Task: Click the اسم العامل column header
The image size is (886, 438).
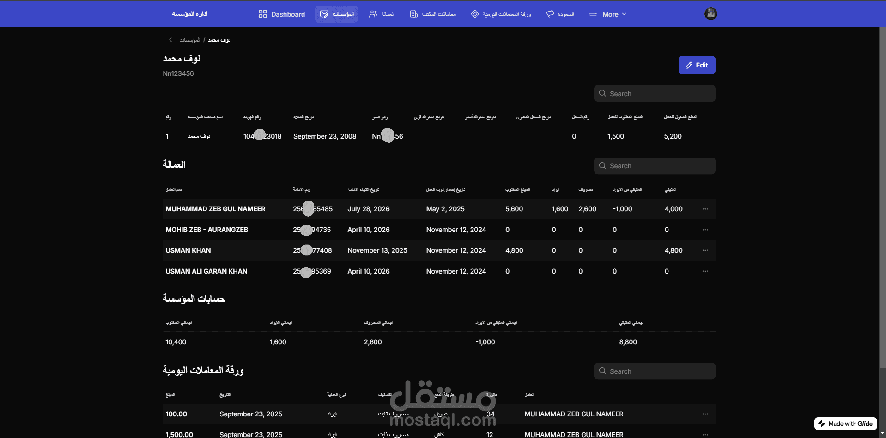Action: (x=174, y=189)
